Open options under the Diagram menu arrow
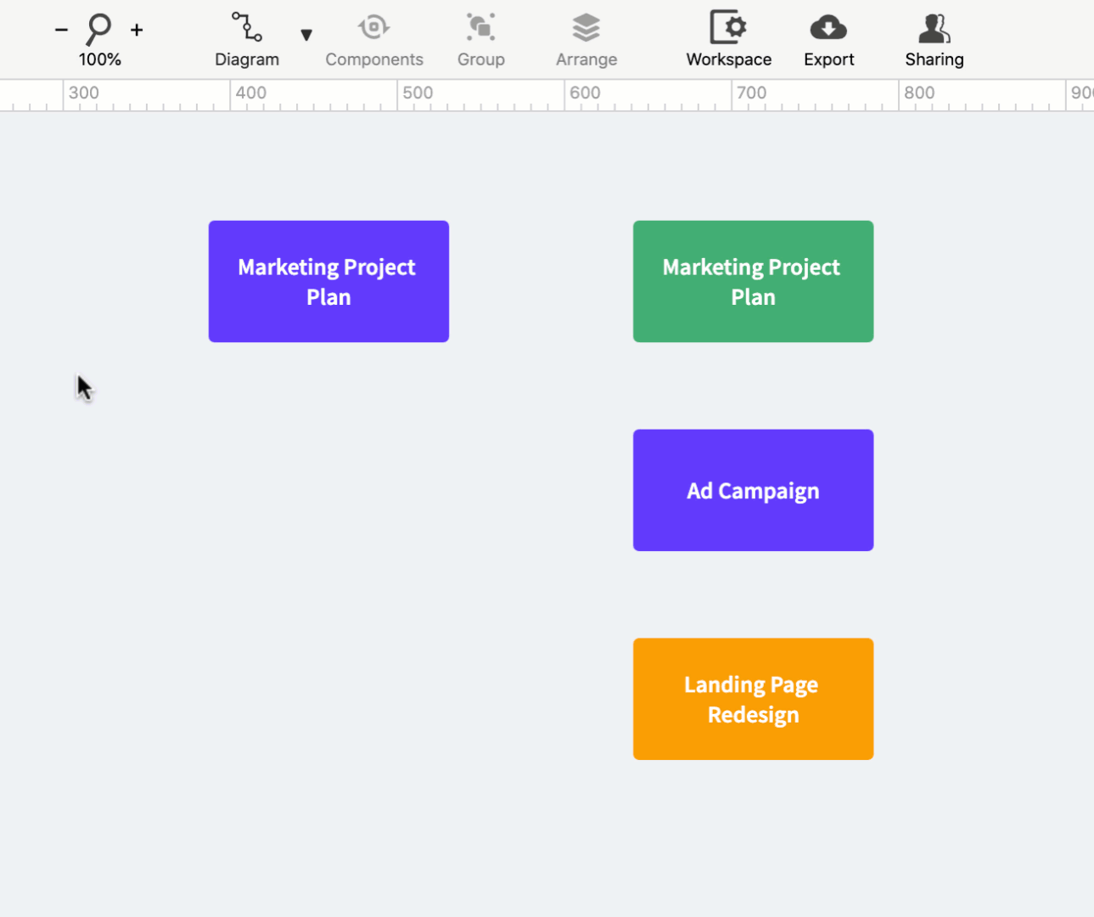 [x=306, y=36]
